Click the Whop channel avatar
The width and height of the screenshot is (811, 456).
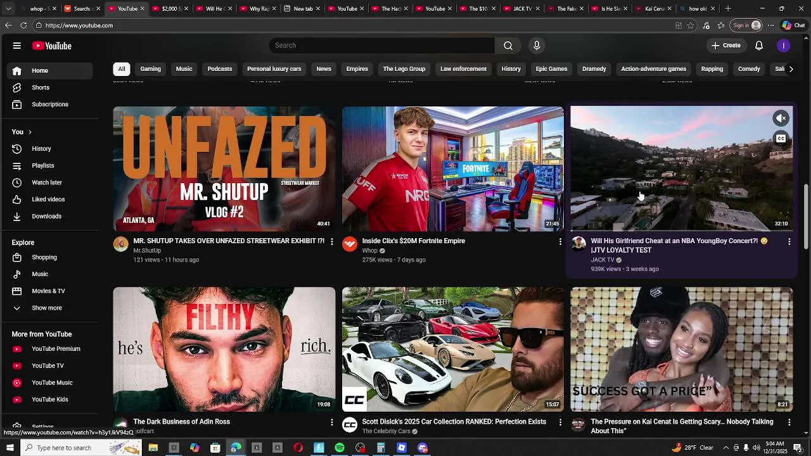tap(350, 244)
